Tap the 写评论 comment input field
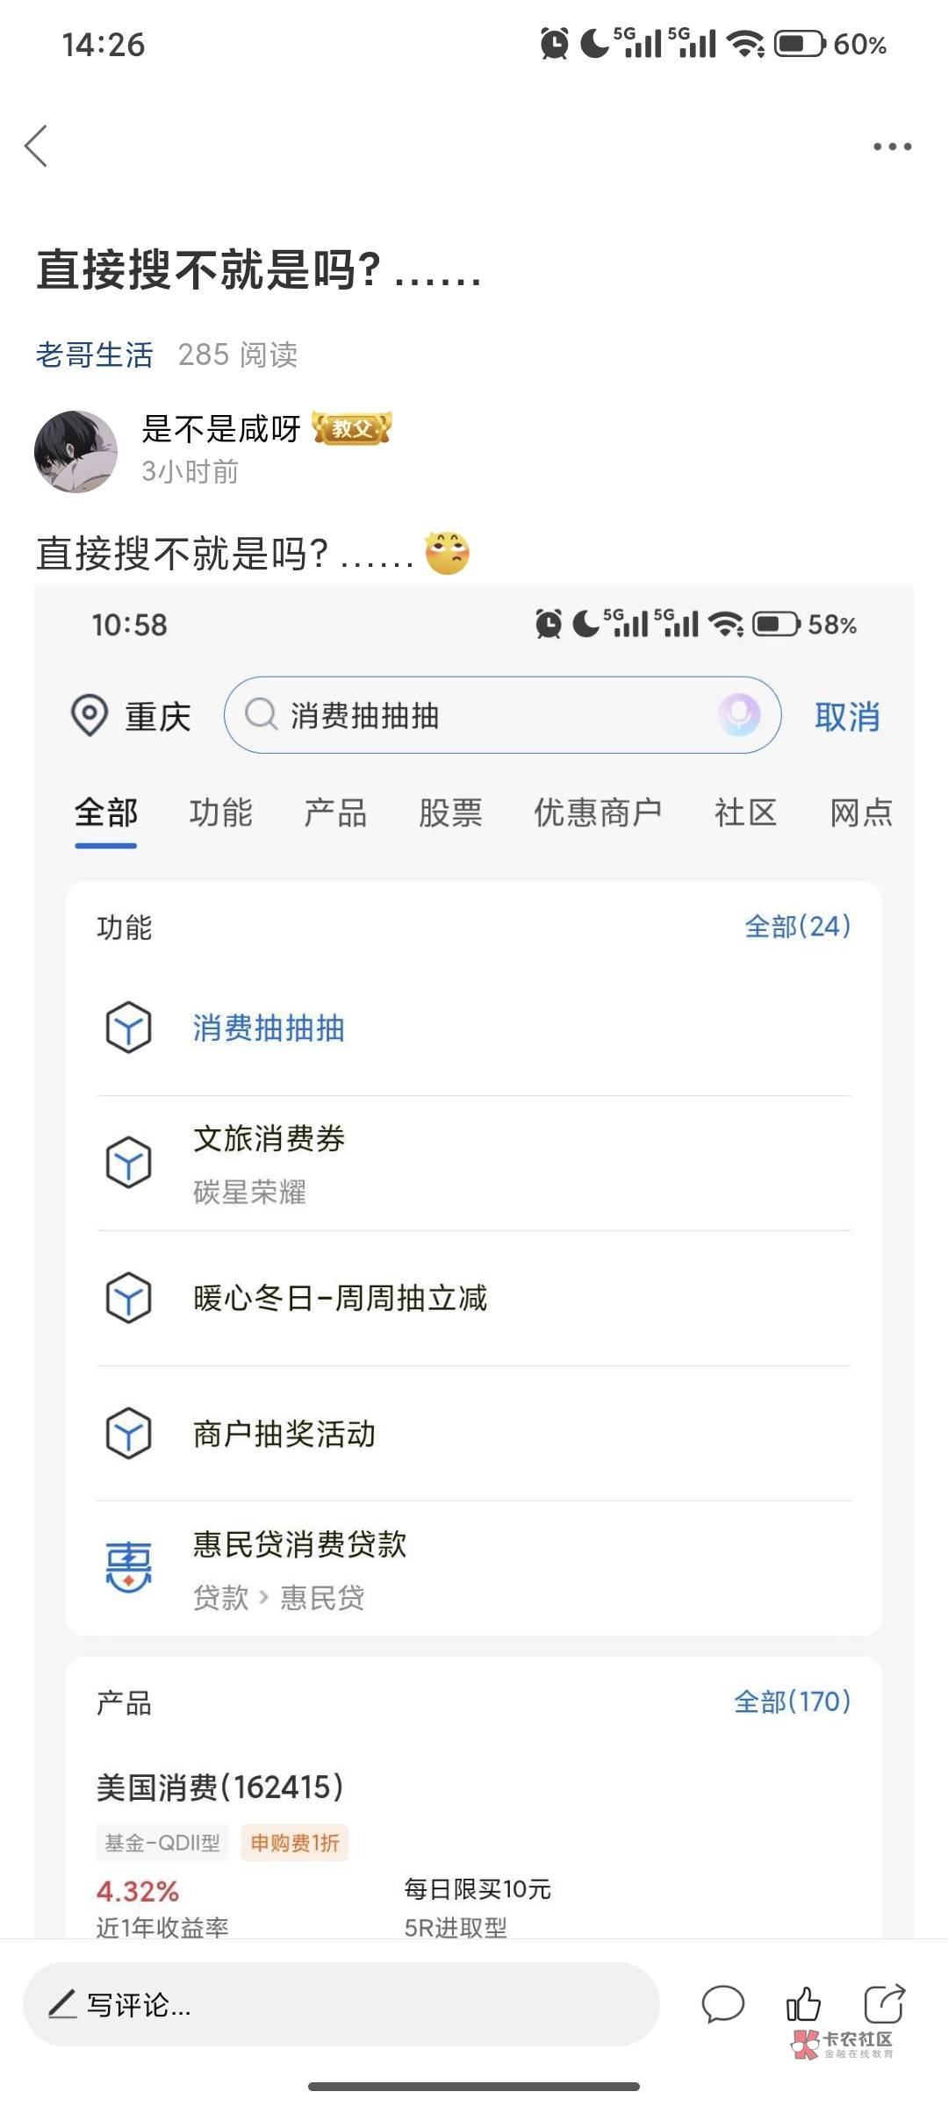This screenshot has width=948, height=2106. tap(341, 2004)
